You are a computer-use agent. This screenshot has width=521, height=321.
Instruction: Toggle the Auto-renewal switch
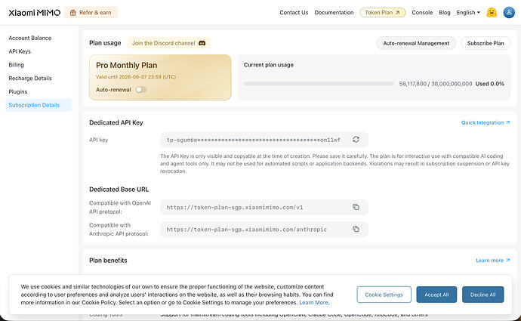coord(141,90)
